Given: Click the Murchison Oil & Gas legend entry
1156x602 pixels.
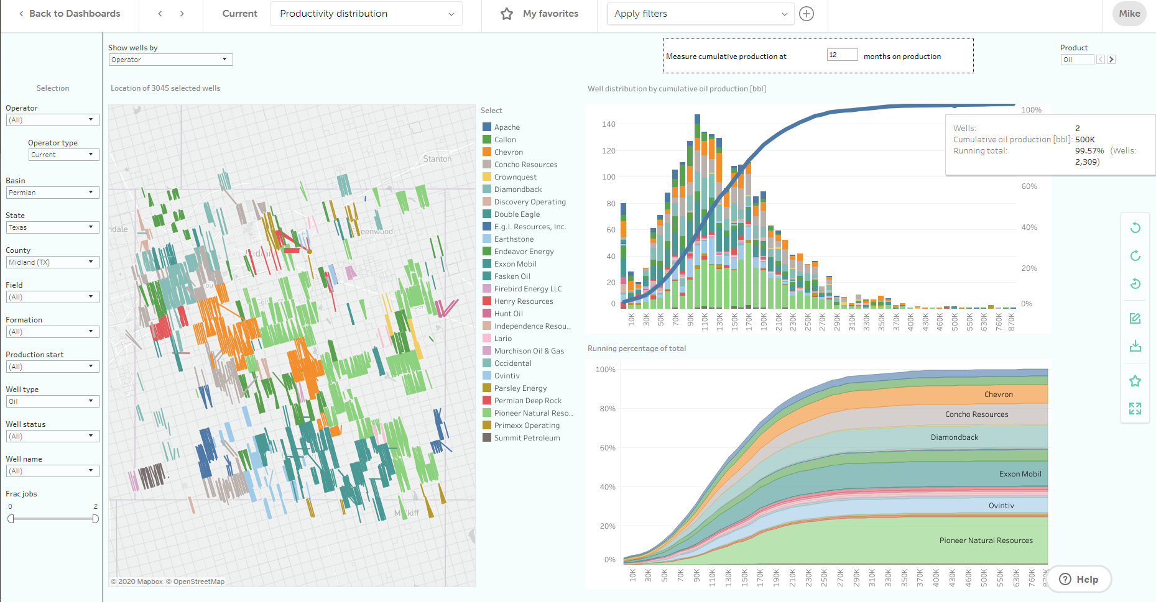Looking at the screenshot, I should pyautogui.click(x=529, y=351).
